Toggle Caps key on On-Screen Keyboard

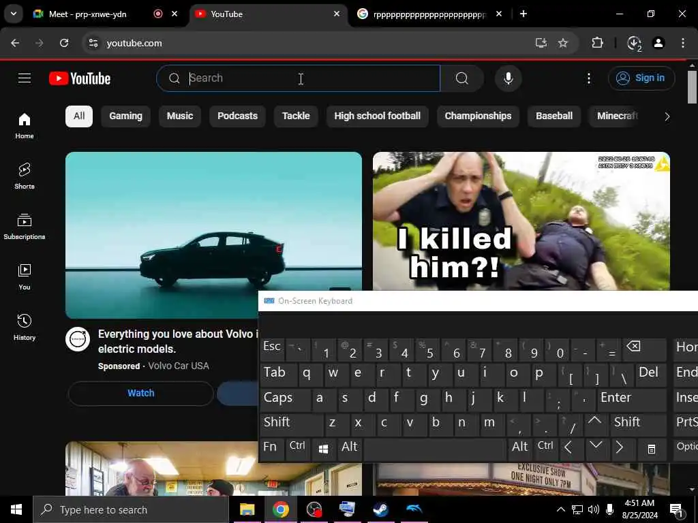(285, 398)
